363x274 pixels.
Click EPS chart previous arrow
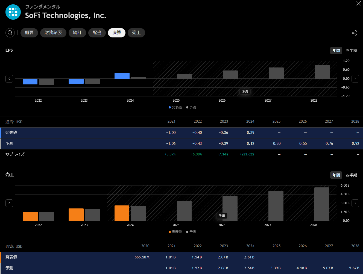pos(9,79)
